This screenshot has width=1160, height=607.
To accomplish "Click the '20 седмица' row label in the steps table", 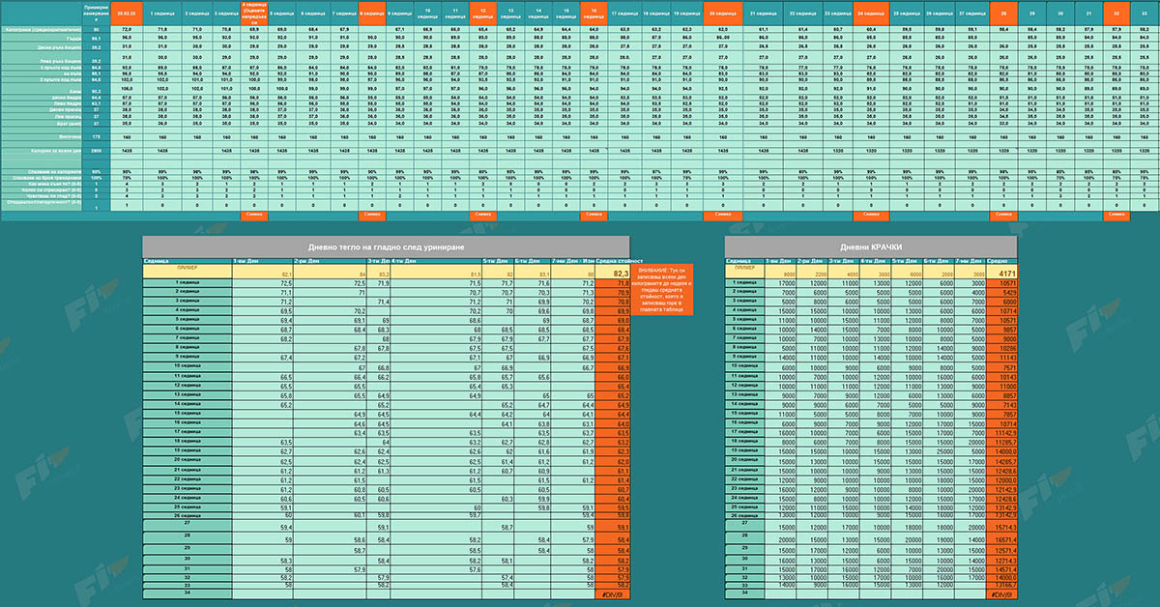I will coord(743,459).
